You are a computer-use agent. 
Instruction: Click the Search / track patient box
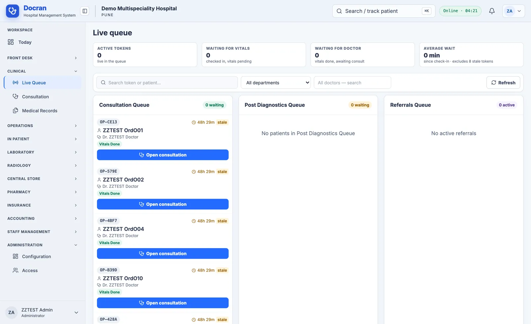click(384, 11)
